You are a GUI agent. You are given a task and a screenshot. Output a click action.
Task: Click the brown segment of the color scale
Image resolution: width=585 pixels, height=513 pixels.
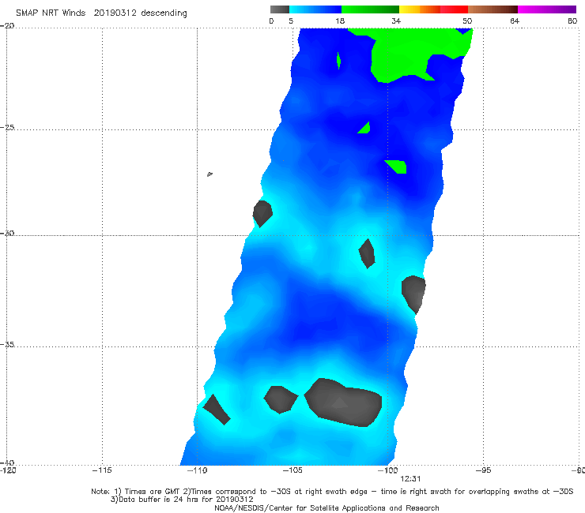pos(493,9)
